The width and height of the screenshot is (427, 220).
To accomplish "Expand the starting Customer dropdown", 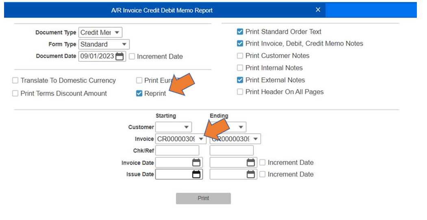I will coord(186,127).
